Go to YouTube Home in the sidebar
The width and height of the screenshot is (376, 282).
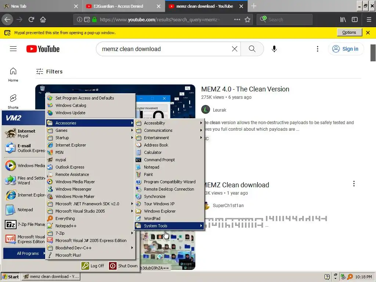(13, 75)
